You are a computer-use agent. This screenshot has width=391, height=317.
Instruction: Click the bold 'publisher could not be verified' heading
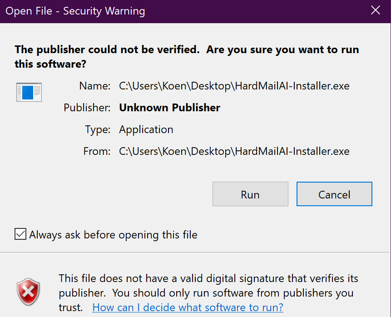pos(107,50)
